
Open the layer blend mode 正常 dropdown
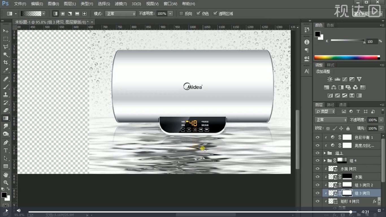point(331,120)
